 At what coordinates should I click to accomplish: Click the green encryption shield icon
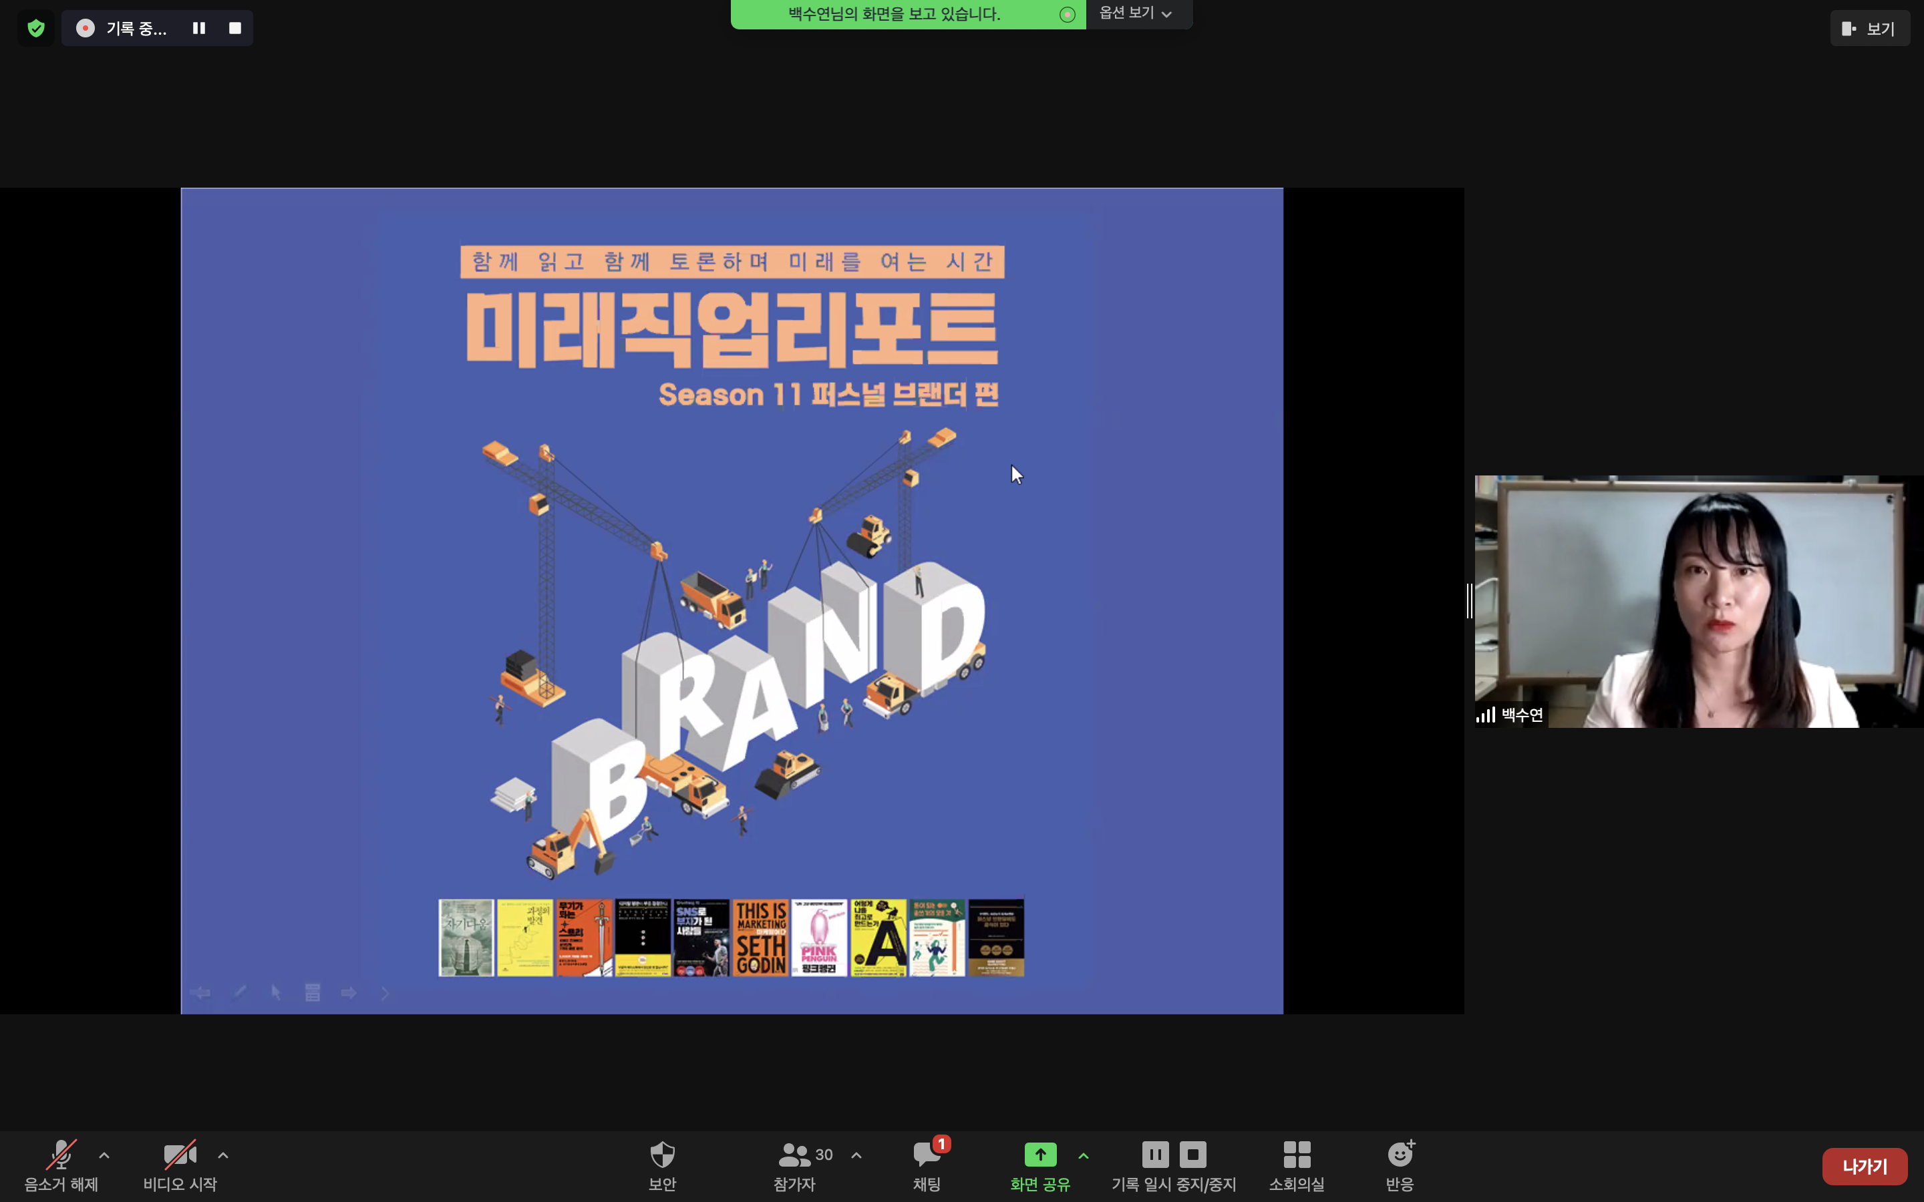pyautogui.click(x=36, y=29)
